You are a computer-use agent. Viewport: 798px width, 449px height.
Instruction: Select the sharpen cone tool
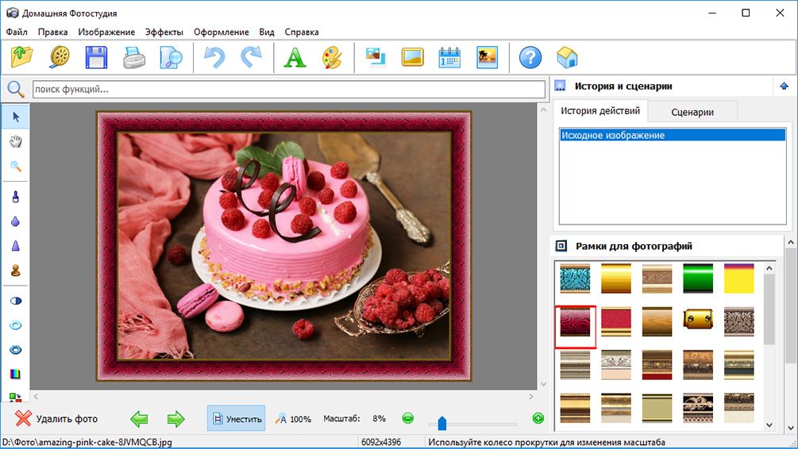tap(16, 246)
